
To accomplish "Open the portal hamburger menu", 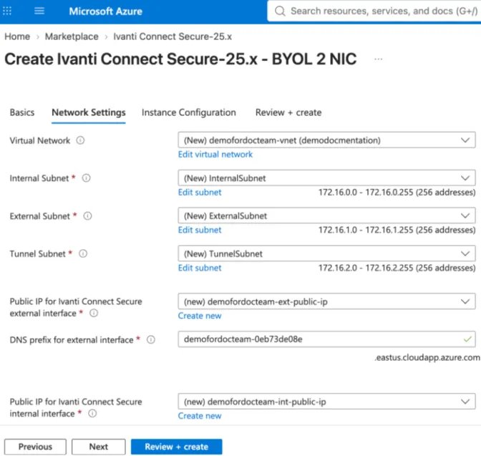I will click(39, 11).
